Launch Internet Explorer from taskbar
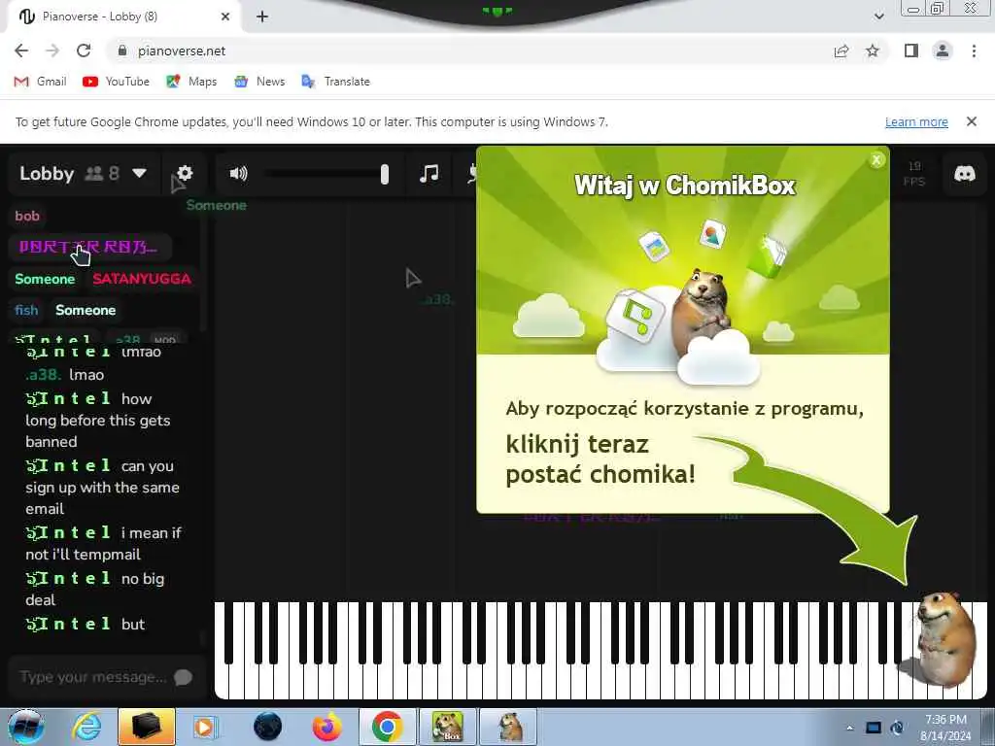Viewport: 995px width, 746px height. click(x=86, y=727)
